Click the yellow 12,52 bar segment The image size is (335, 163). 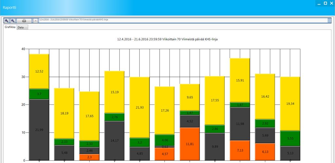[x=39, y=71]
